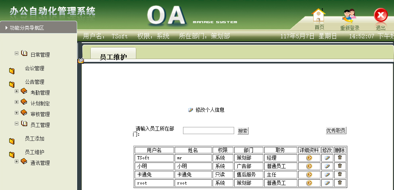
Task: Click edit pencil icon in 小明 row
Action: (x=327, y=166)
